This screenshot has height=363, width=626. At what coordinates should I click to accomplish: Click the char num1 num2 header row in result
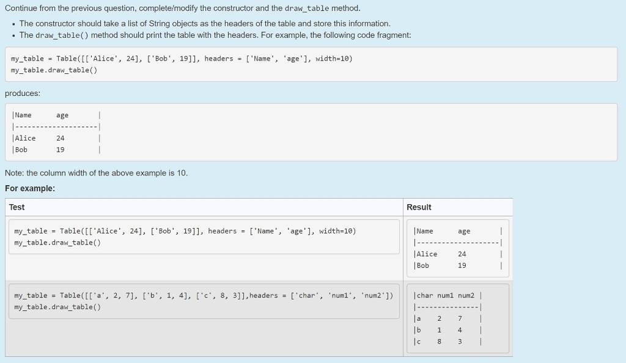click(x=446, y=295)
